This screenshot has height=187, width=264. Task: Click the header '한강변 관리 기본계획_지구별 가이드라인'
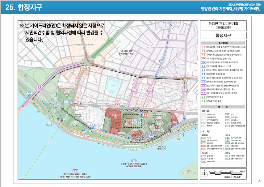click(x=230, y=9)
